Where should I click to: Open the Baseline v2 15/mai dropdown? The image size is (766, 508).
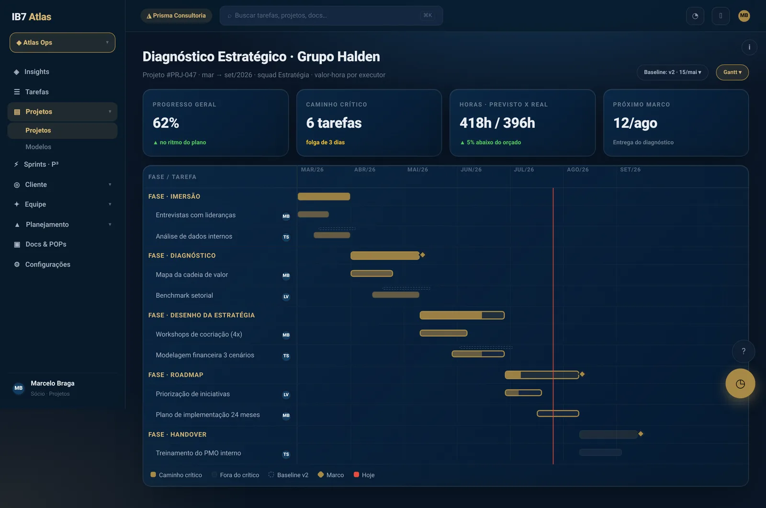pyautogui.click(x=672, y=72)
